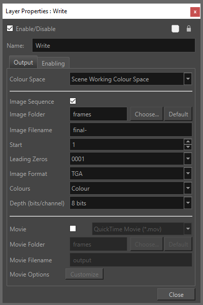This screenshot has width=203, height=305.
Task: Toggle the Enable/Disable checkbox
Action: pyautogui.click(x=10, y=28)
